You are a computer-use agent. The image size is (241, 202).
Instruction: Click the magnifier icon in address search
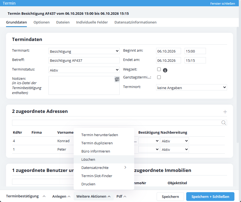coord(224,123)
